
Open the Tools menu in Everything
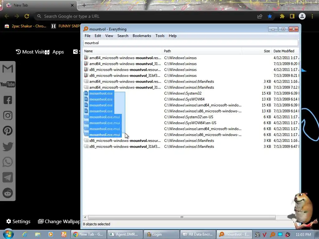(x=160, y=36)
